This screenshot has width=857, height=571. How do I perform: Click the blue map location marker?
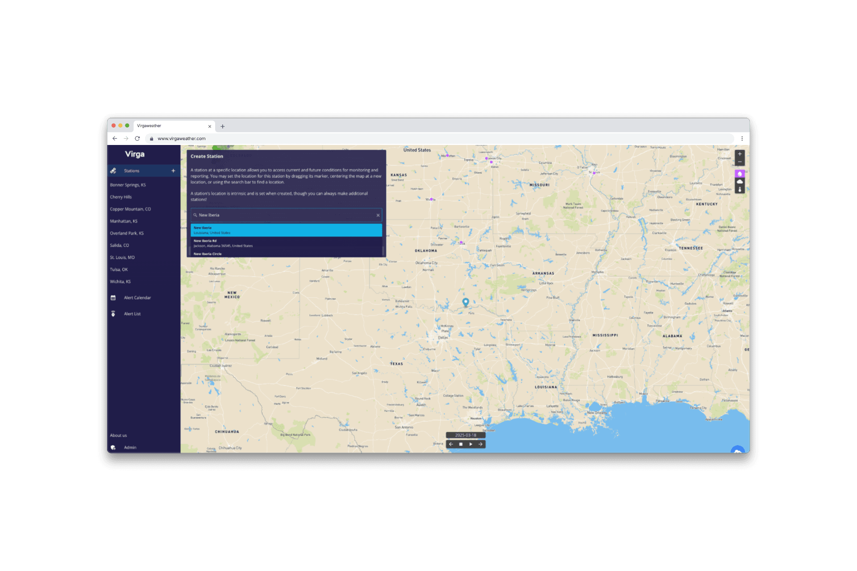[x=466, y=302]
